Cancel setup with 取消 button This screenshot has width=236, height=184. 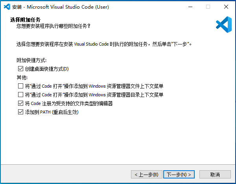pyautogui.click(x=215, y=175)
